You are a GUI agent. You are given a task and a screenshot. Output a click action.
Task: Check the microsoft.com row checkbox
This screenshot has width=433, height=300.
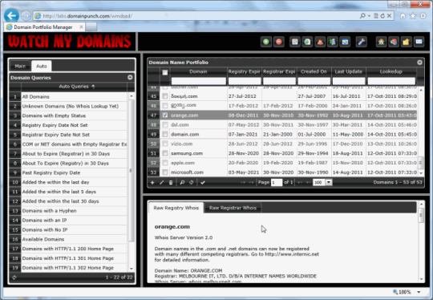click(165, 172)
